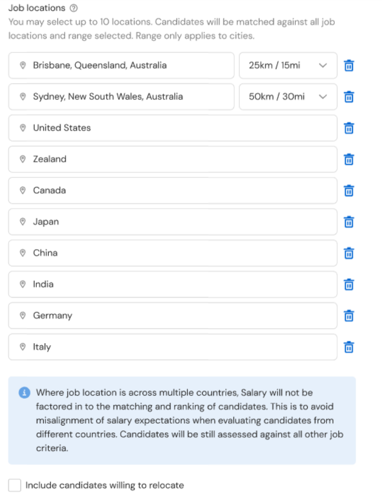Remove Japan from job locations
The image size is (382, 497).
tap(349, 222)
